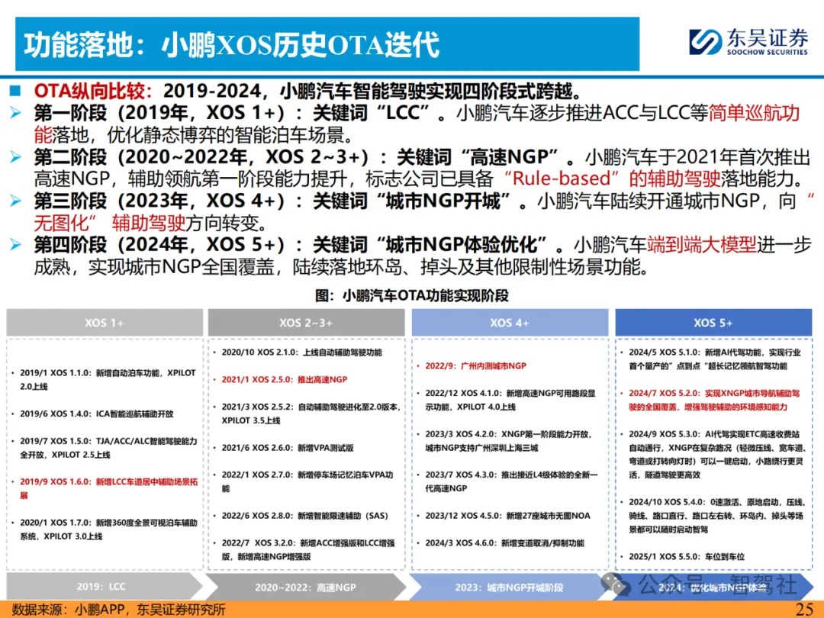Click the "XOS 4+" column header

pyautogui.click(x=510, y=323)
